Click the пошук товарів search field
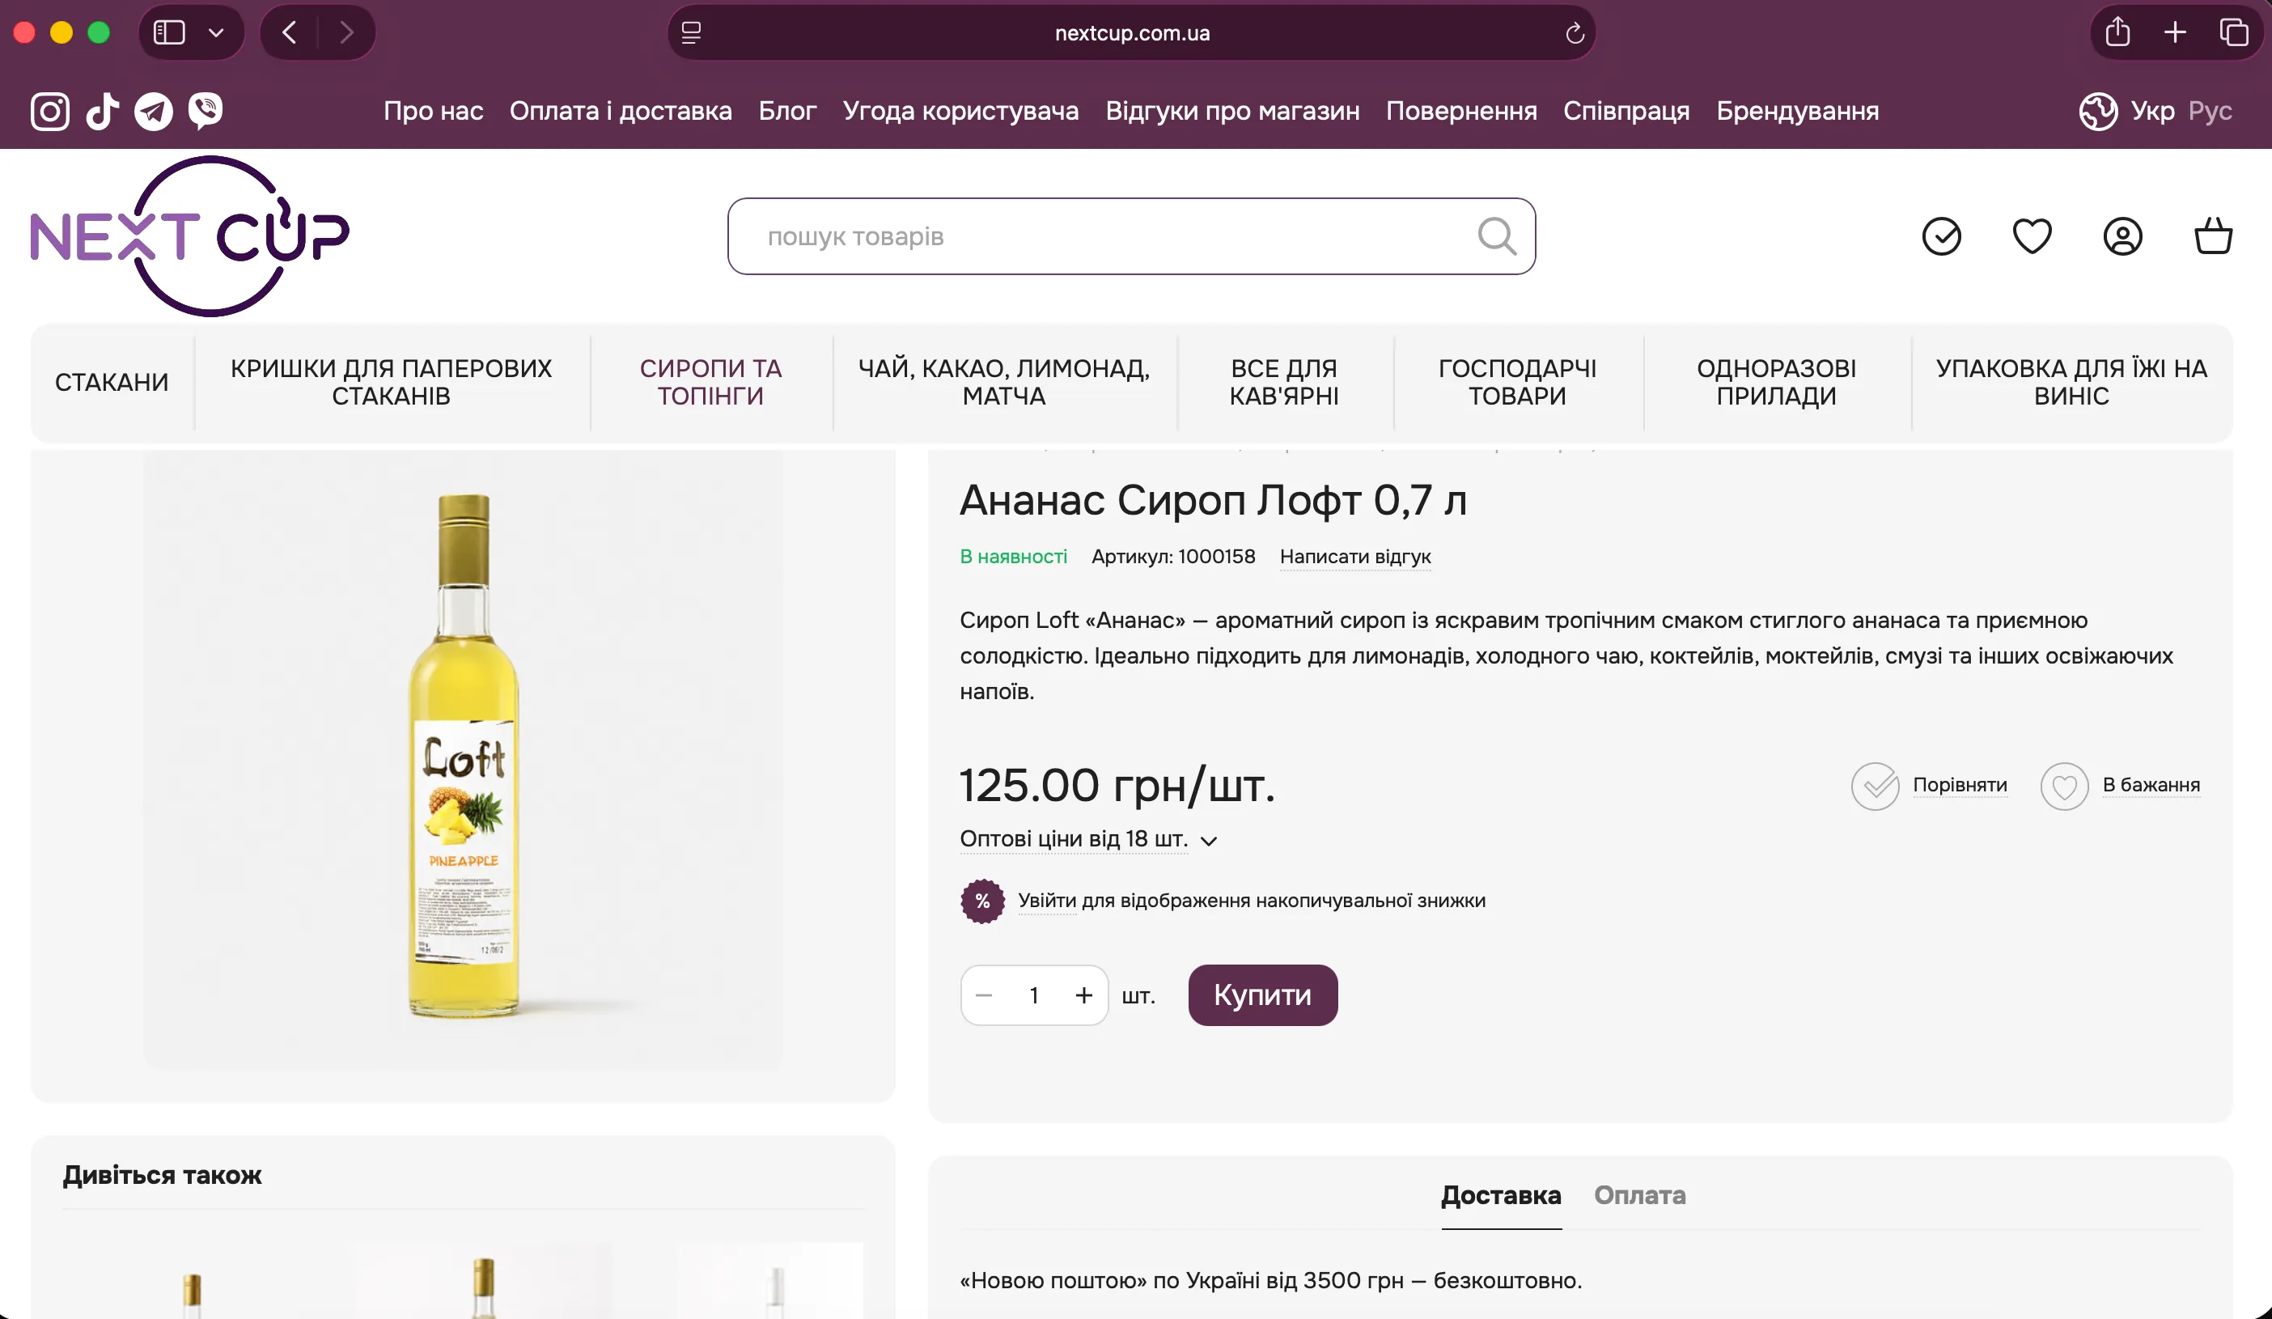The image size is (2272, 1319). [1131, 236]
